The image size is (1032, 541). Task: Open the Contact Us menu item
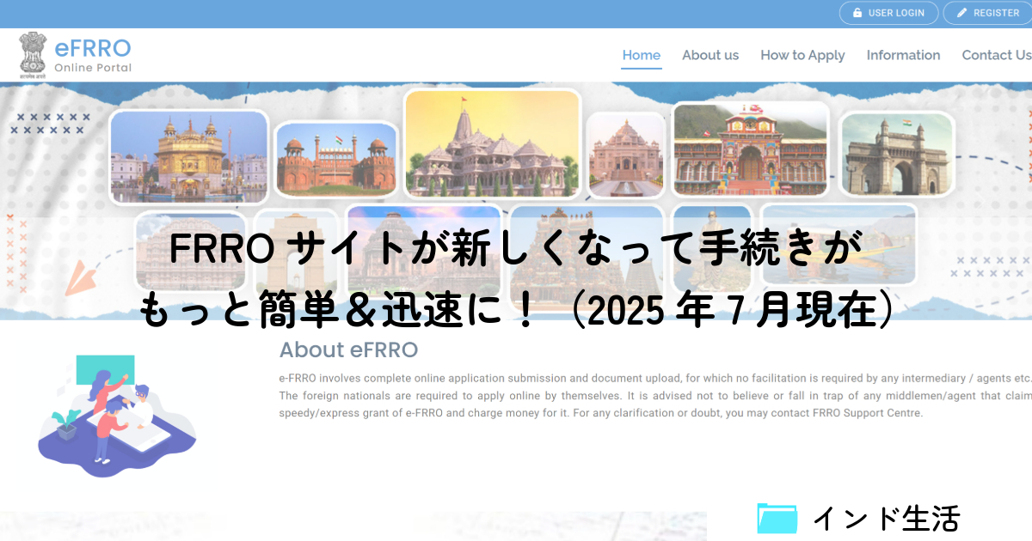tap(996, 55)
